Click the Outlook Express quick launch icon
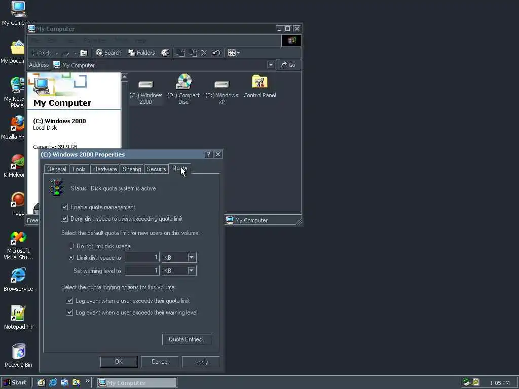Screen dimensions: 519x389 [x=64, y=382]
